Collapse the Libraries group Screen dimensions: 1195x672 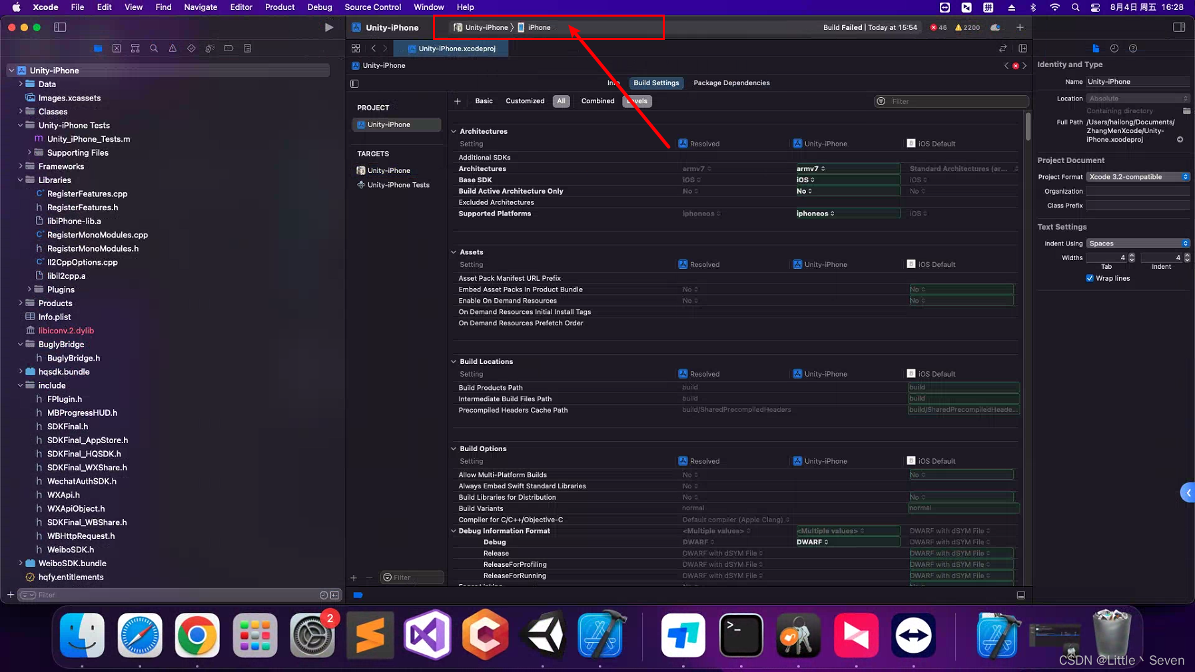21,180
